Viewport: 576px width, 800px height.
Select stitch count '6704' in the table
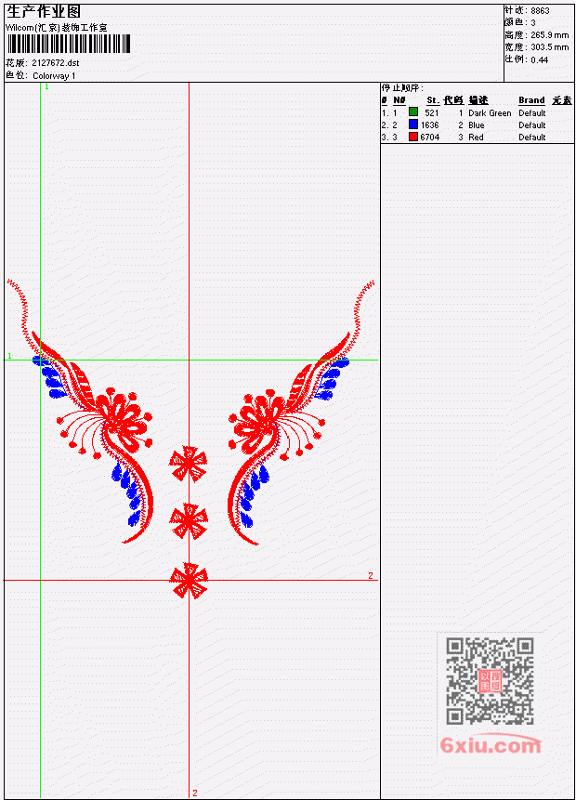tap(429, 138)
